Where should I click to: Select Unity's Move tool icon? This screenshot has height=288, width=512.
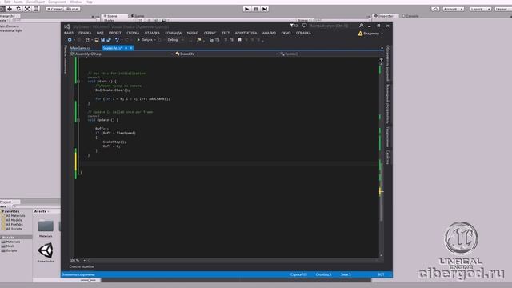[10, 9]
